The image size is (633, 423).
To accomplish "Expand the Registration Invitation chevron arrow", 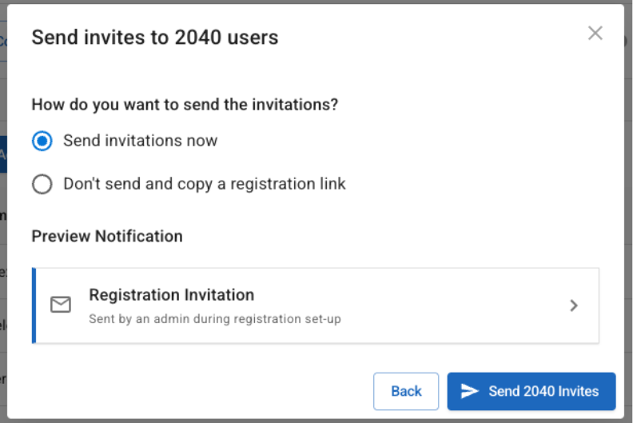I will pos(573,305).
